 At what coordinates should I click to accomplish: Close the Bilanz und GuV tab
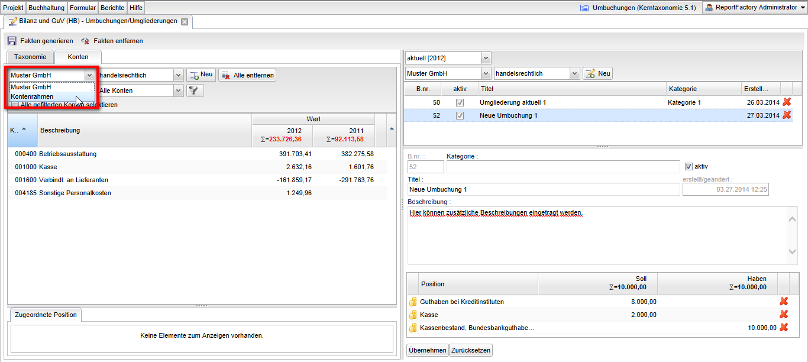point(185,22)
